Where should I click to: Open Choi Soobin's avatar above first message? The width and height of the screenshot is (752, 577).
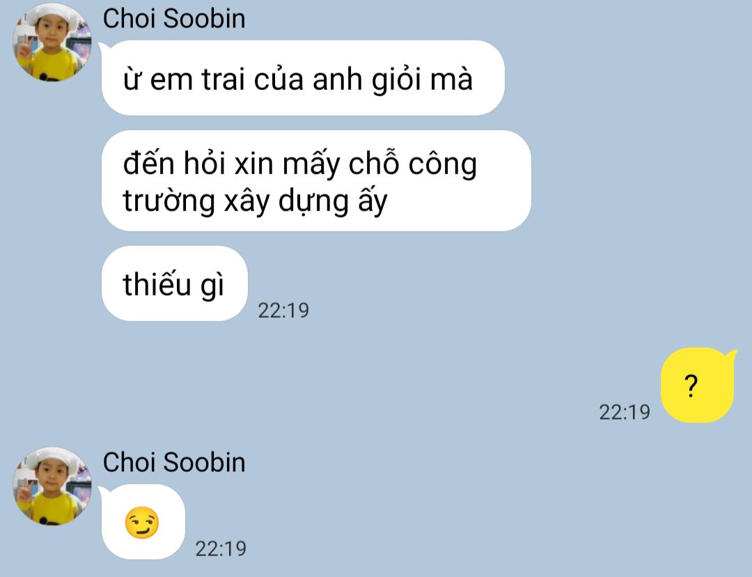[x=52, y=43]
